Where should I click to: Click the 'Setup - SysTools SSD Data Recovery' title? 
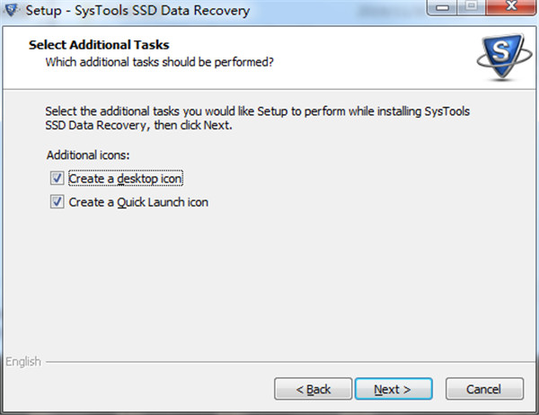tap(137, 10)
